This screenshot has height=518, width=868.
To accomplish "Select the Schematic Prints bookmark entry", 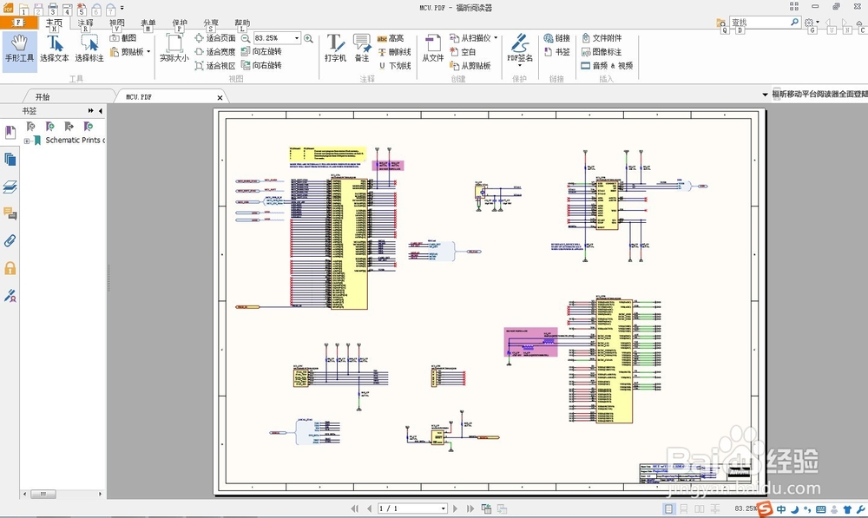I will tap(73, 141).
